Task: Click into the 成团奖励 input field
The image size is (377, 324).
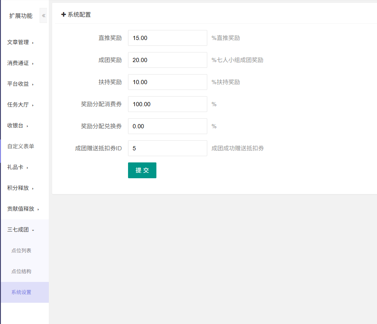Action: pyautogui.click(x=167, y=60)
